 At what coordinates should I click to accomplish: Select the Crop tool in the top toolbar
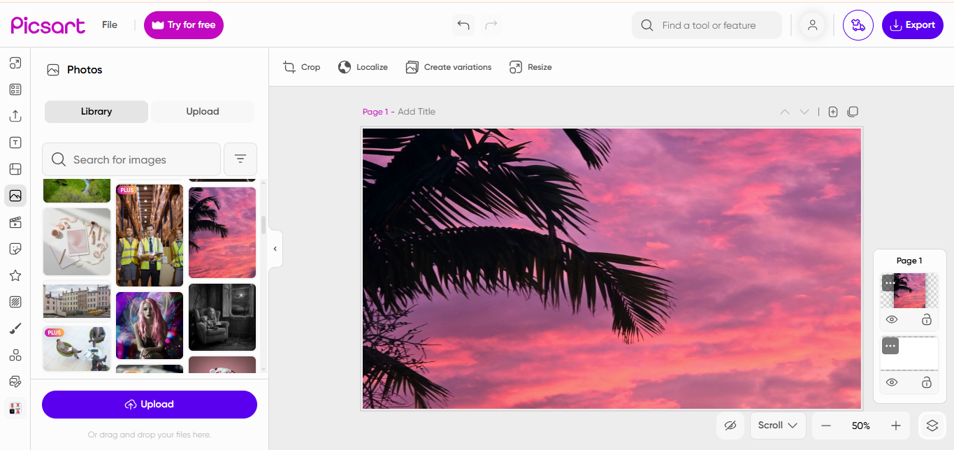301,66
